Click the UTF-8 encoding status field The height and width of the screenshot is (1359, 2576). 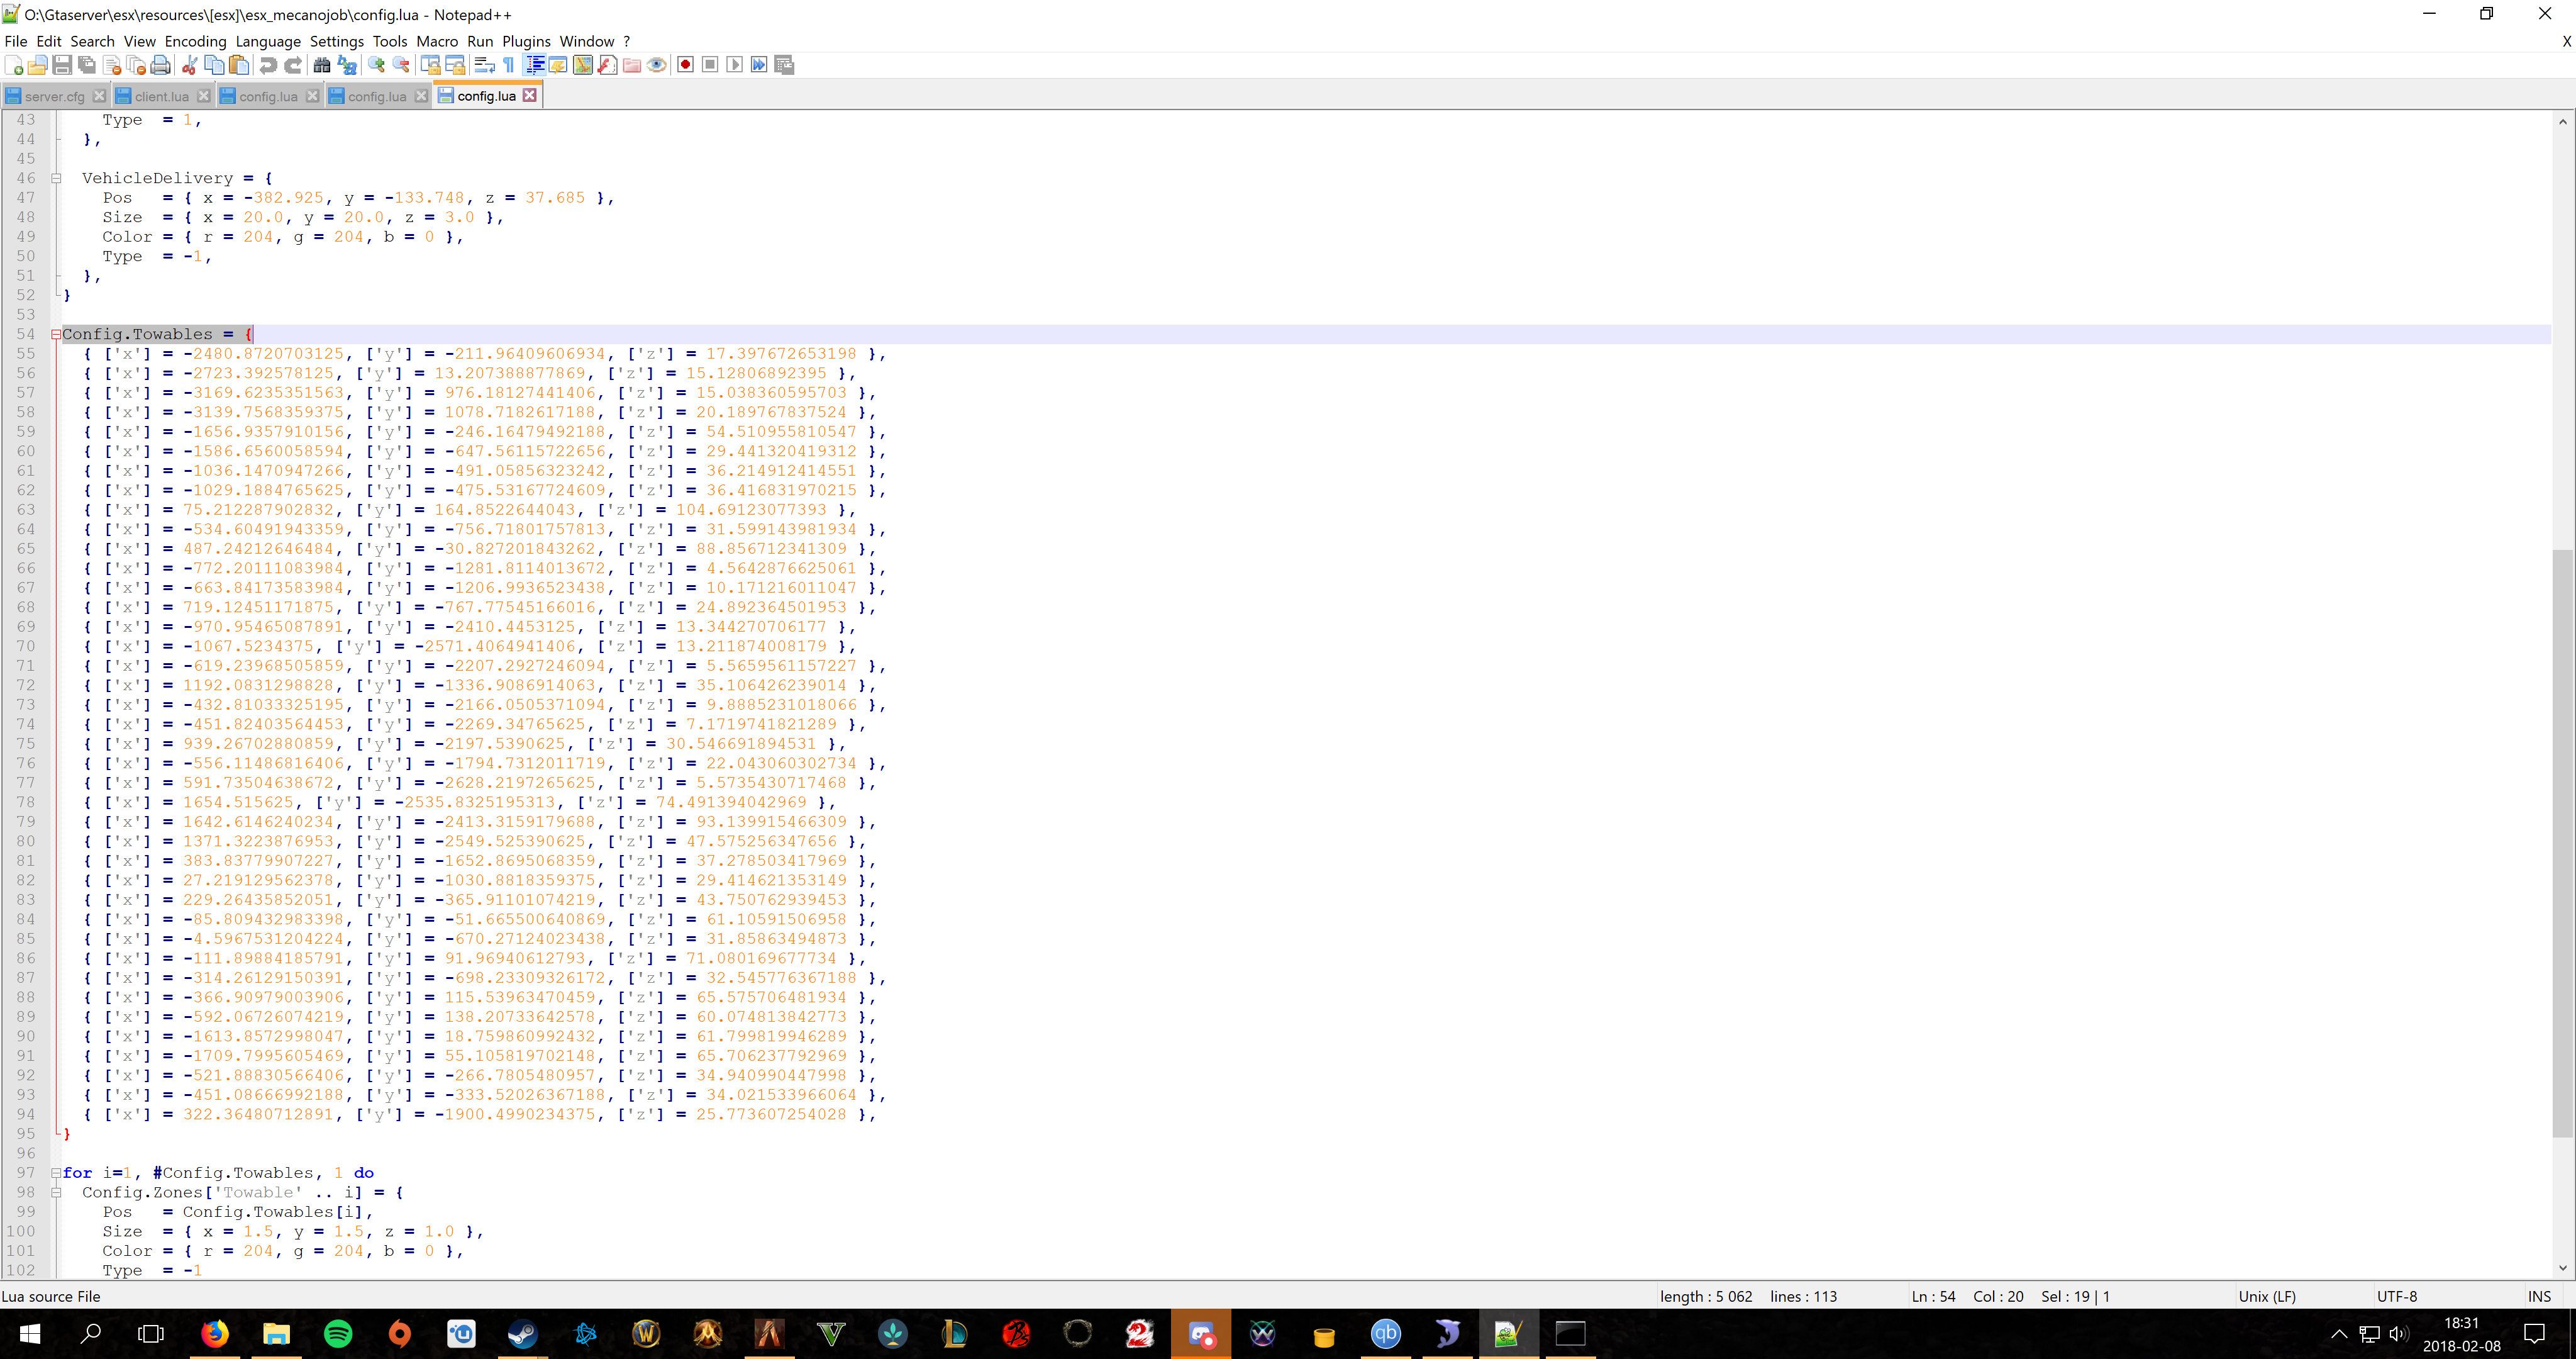click(2396, 1296)
